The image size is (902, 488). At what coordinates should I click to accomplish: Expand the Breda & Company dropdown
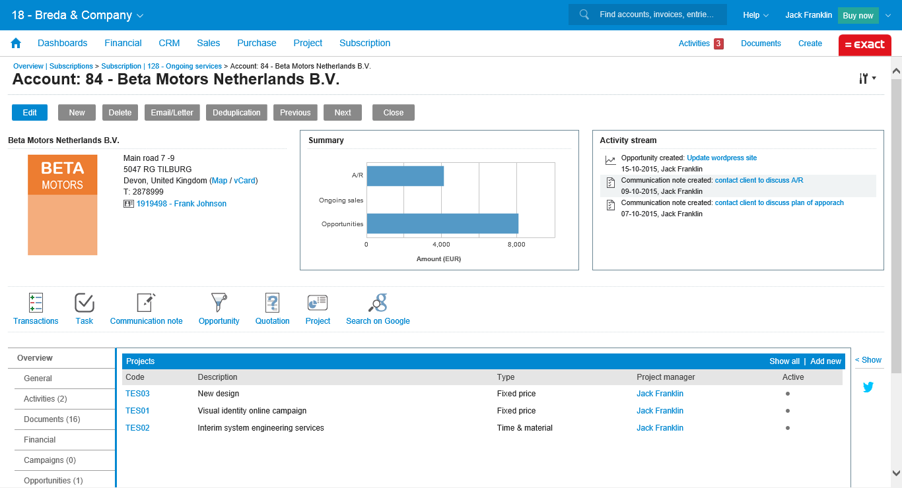click(x=139, y=15)
